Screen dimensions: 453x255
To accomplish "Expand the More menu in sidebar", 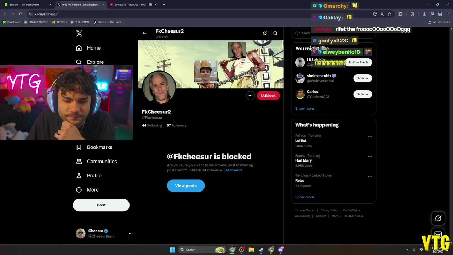I will coord(87,190).
